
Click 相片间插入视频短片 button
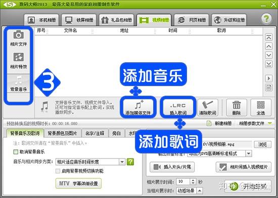244,167
